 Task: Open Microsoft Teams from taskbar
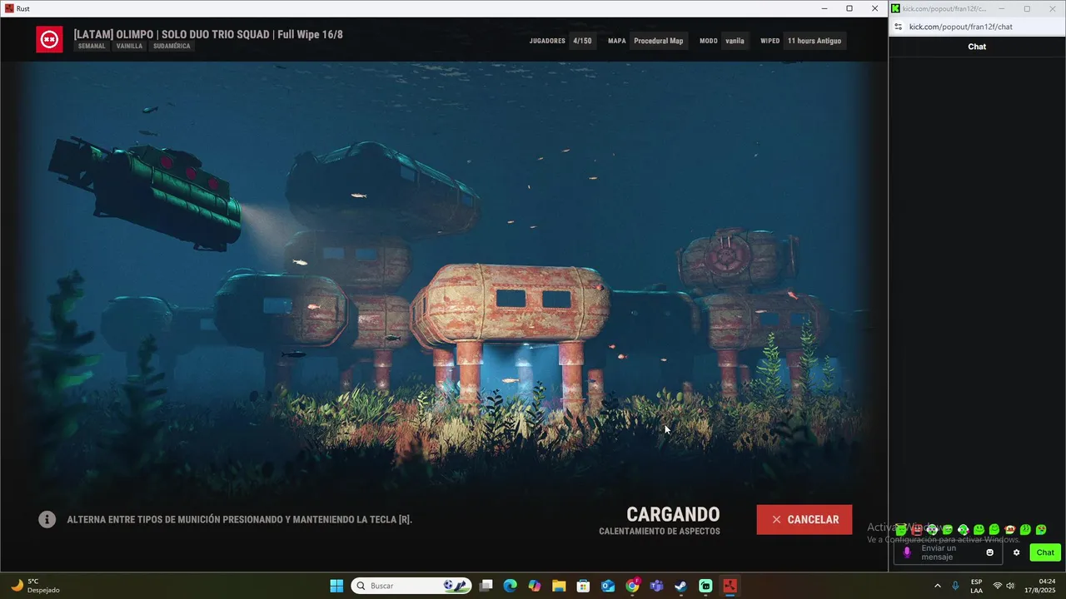(656, 586)
